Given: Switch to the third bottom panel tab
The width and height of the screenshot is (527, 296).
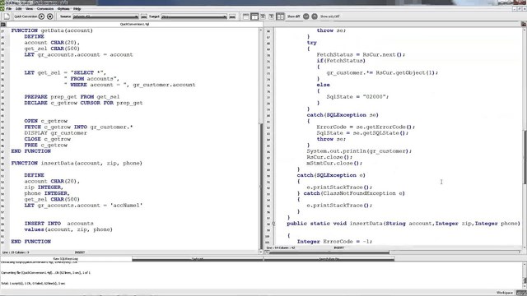Looking at the screenshot, I should 329,259.
